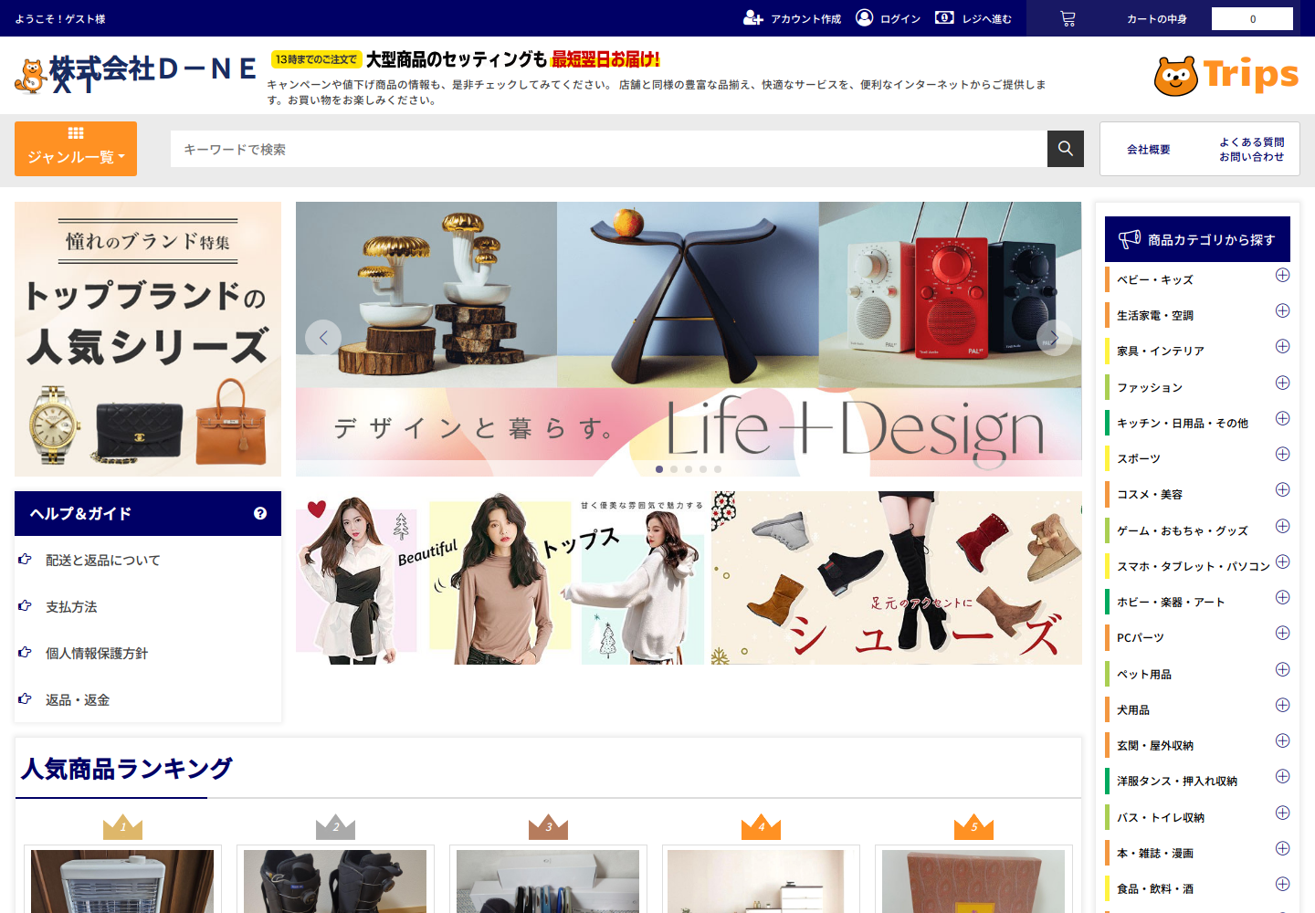Image resolution: width=1315 pixels, height=913 pixels.
Task: Open 個人情報保護方針 help link
Action: [x=96, y=653]
